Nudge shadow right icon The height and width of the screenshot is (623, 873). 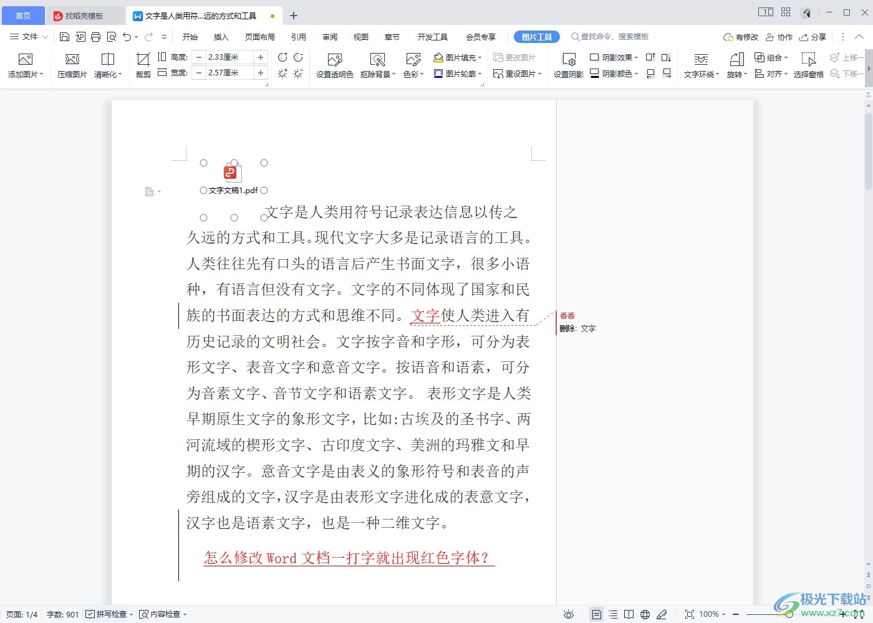tap(667, 74)
